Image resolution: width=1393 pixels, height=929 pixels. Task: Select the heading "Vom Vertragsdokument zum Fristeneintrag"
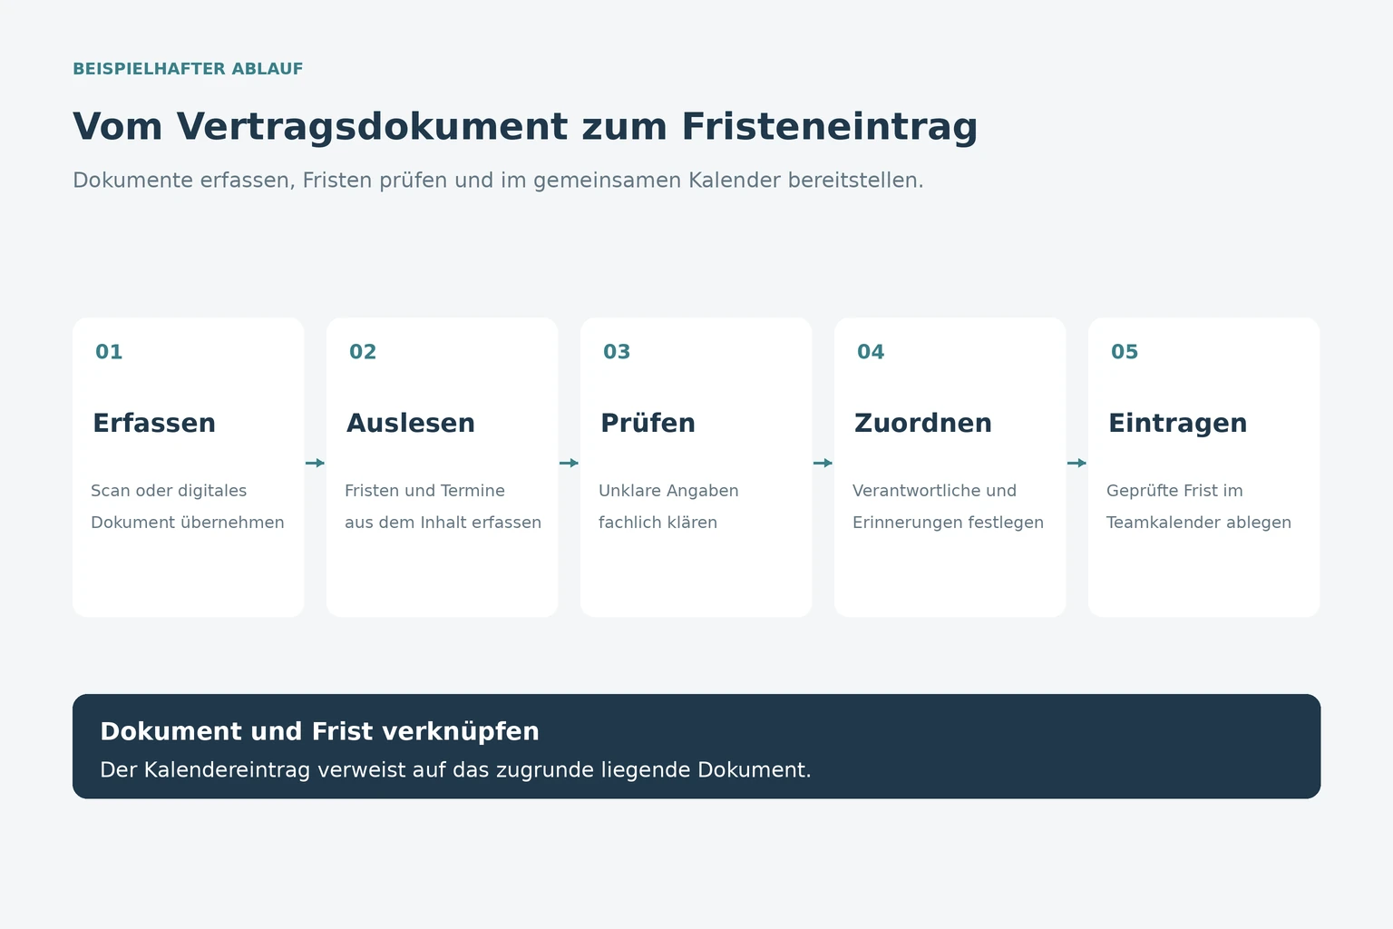pyautogui.click(x=525, y=126)
